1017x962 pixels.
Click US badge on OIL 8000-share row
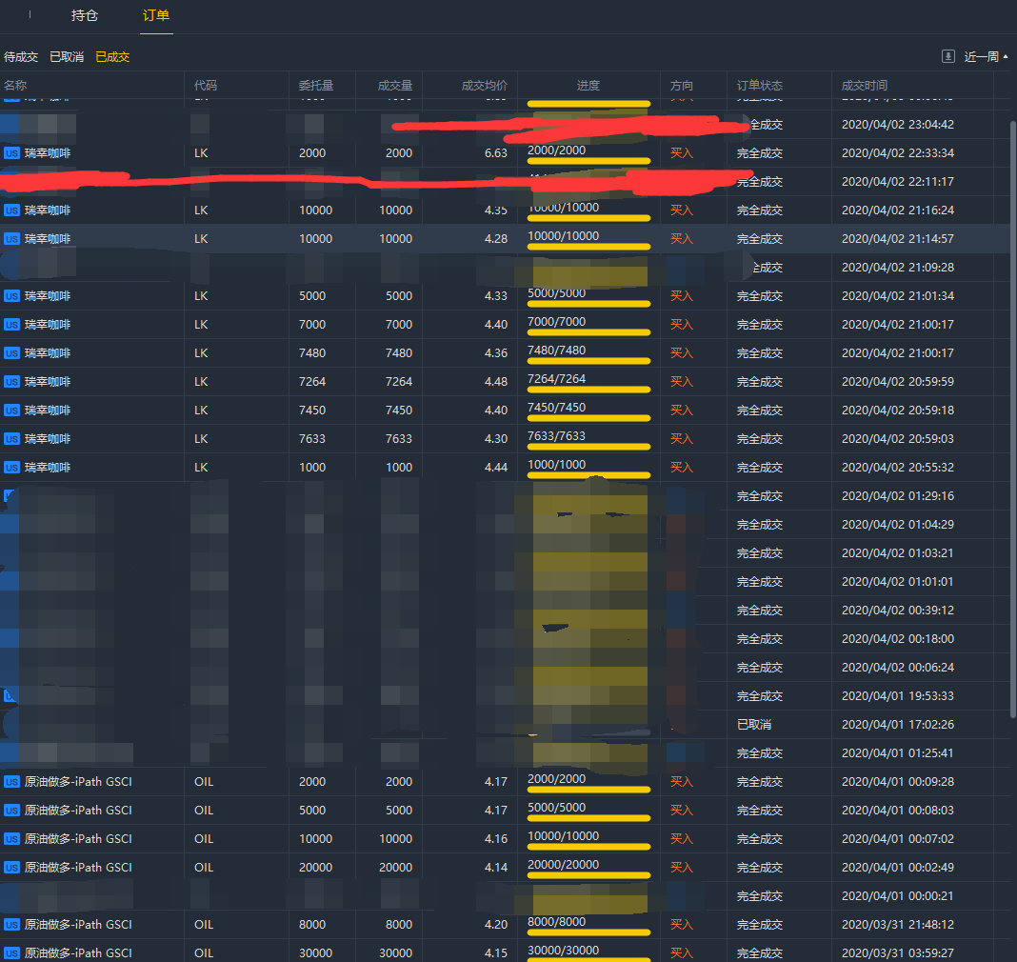point(11,924)
